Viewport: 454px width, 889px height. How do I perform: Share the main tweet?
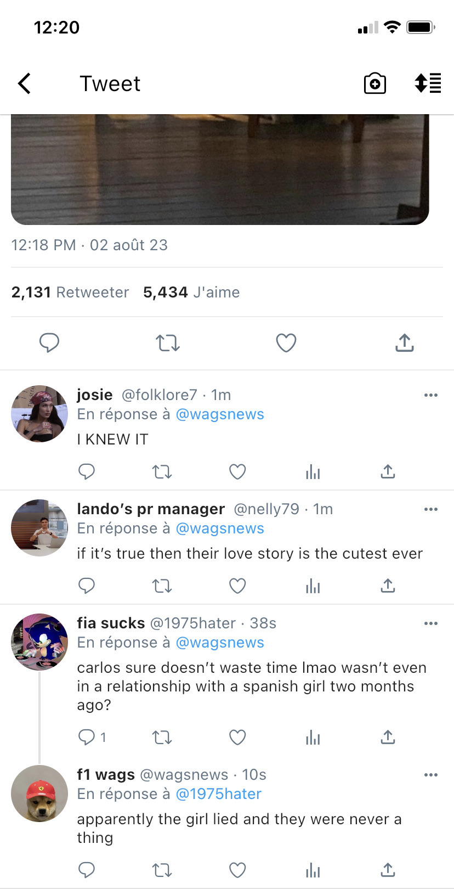tap(404, 343)
